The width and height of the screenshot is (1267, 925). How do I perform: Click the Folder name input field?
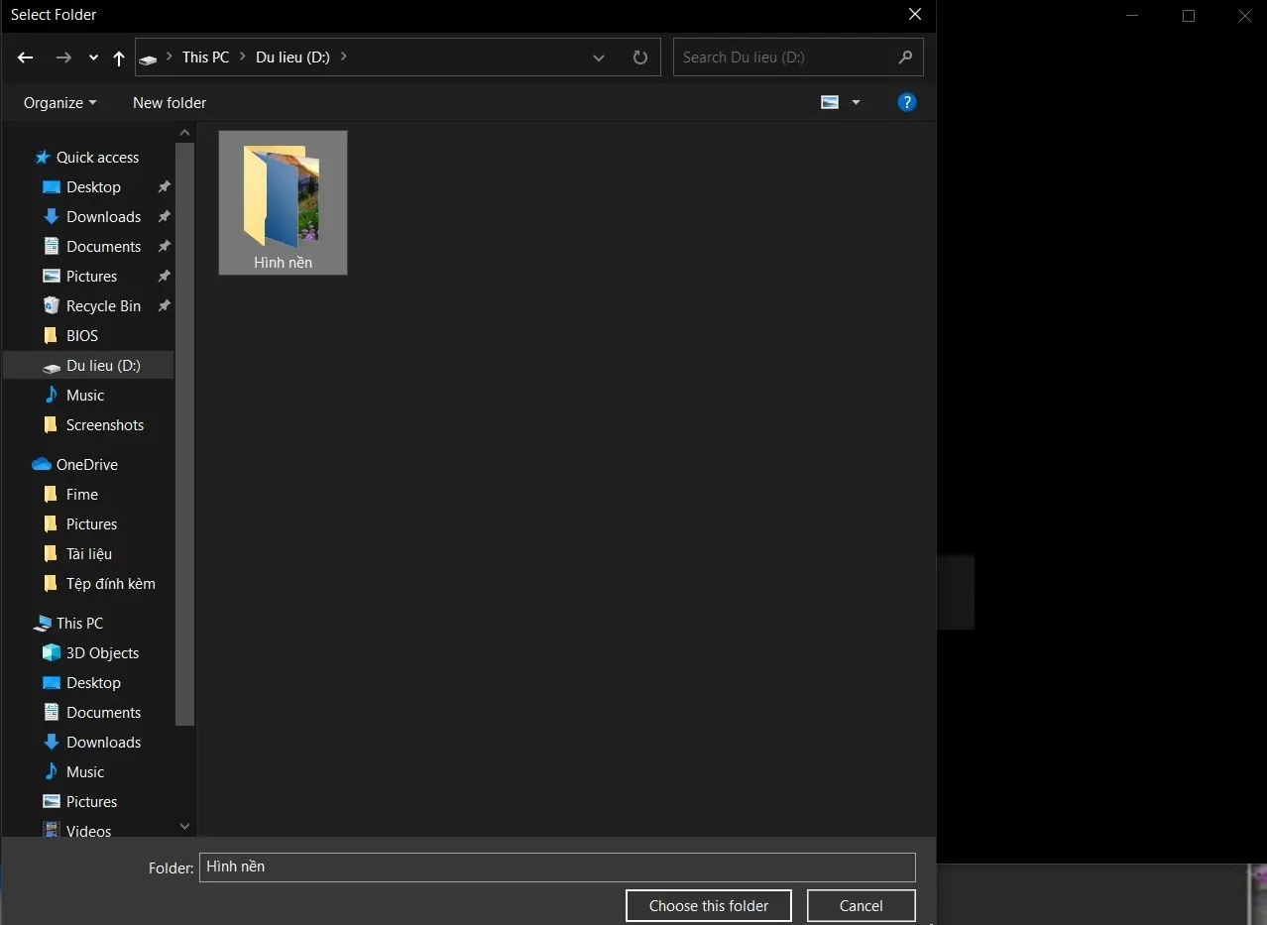[x=556, y=867]
